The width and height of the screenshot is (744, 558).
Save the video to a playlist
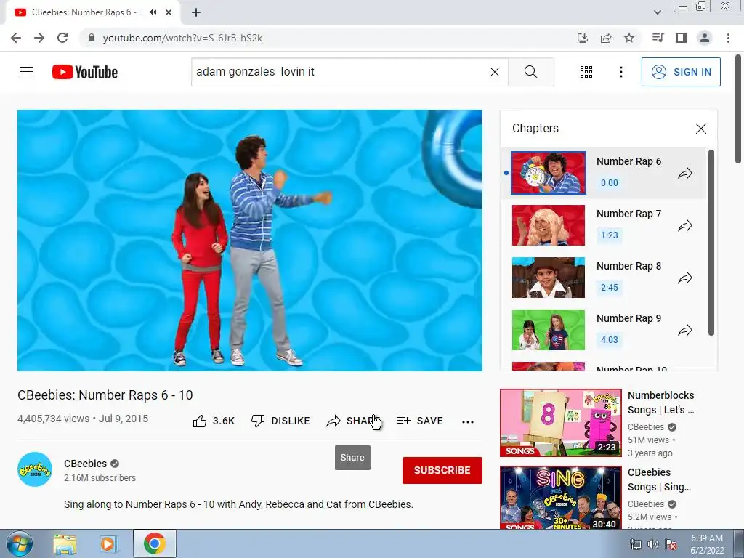click(x=419, y=421)
